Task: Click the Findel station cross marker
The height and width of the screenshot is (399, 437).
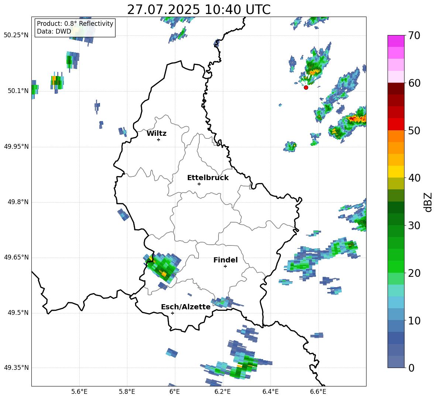Action: pyautogui.click(x=225, y=266)
